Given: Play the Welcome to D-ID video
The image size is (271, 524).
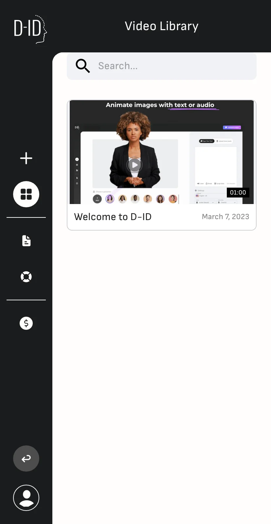Looking at the screenshot, I should coord(135,165).
